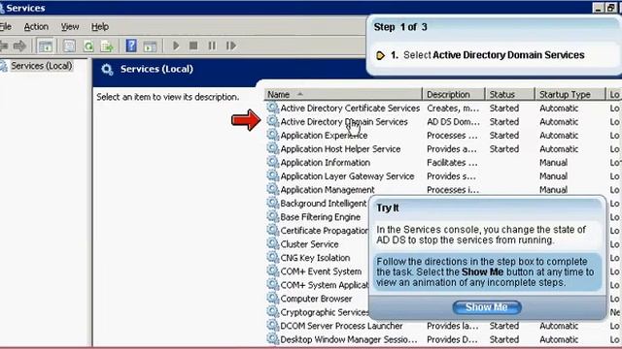Click Automatic startup type for DCOM Server Process Launcher
Image resolution: width=622 pixels, height=349 pixels.
click(559, 326)
